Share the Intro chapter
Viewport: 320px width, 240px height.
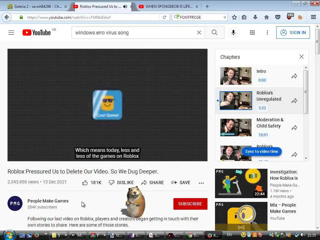point(294,76)
